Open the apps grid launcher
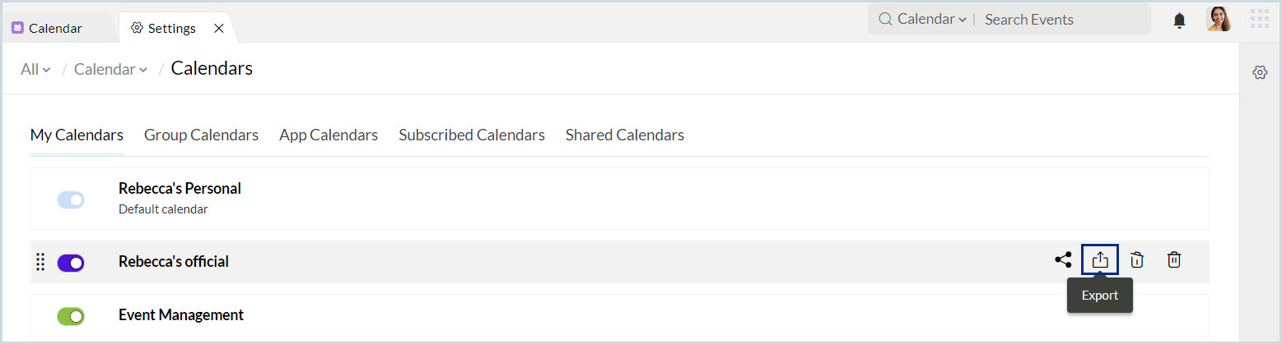The width and height of the screenshot is (1282, 344). [1259, 19]
